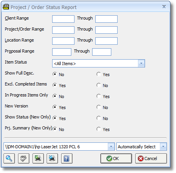The width and height of the screenshot is (176, 173).
Task: Open the help book icon
Action: click(67, 158)
